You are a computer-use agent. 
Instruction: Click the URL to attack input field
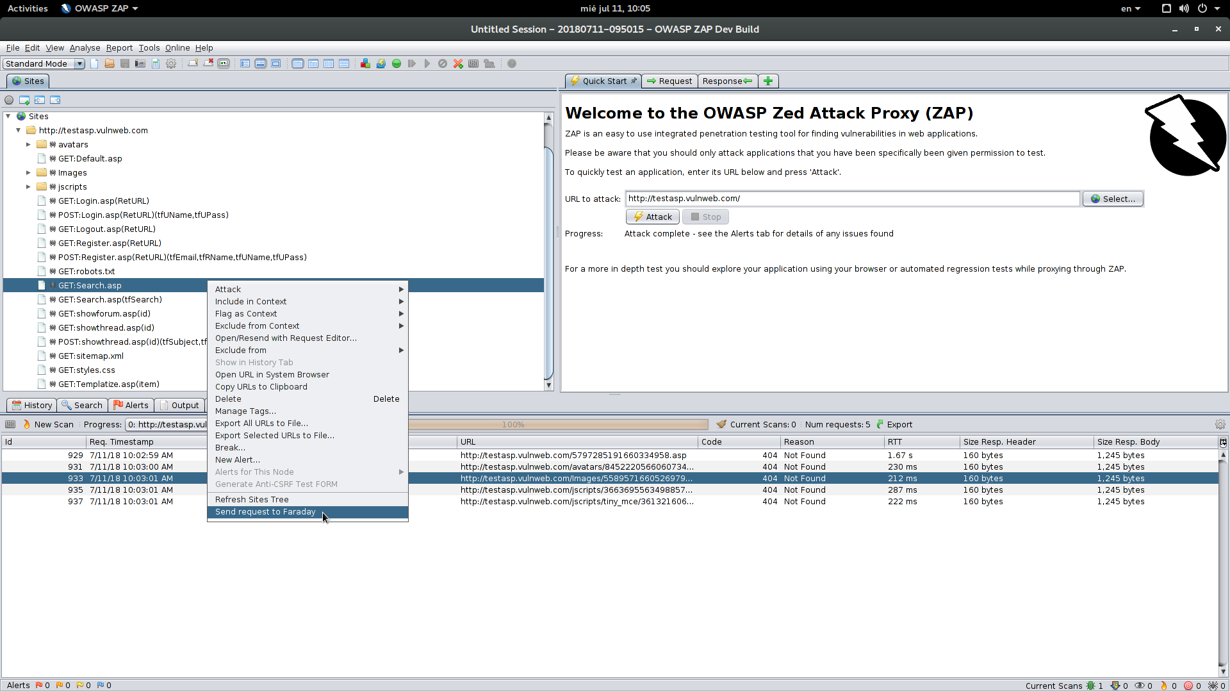tap(852, 199)
